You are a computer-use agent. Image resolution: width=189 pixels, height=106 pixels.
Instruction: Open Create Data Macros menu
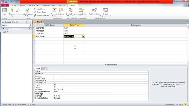point(70,12)
